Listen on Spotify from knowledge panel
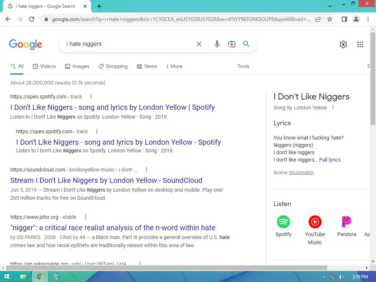376x282 pixels. [283, 226]
